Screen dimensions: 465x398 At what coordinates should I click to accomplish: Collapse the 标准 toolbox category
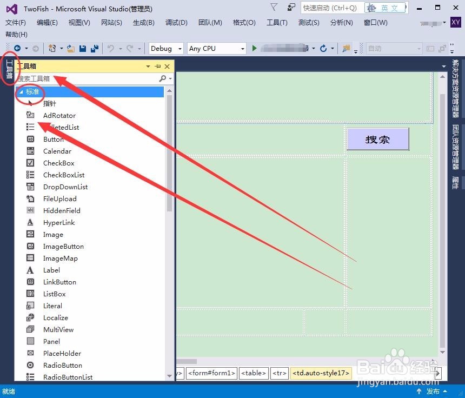21,92
